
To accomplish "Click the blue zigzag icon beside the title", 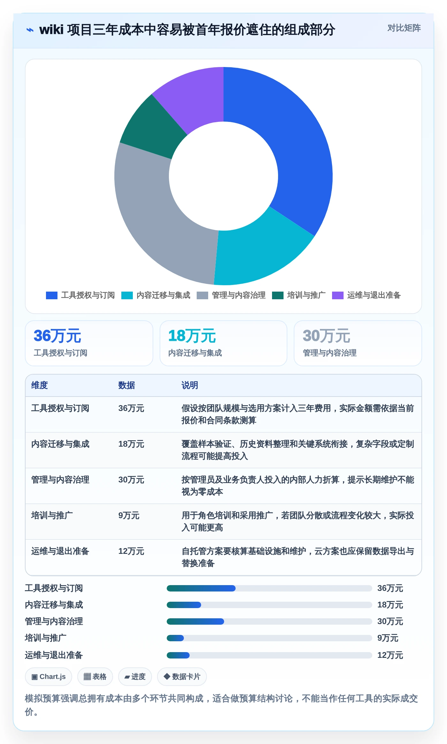I will 30,30.
